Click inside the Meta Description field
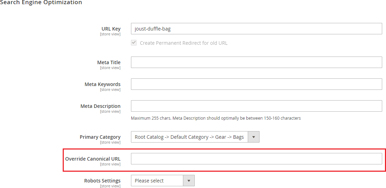386x188 pixels. 256,106
